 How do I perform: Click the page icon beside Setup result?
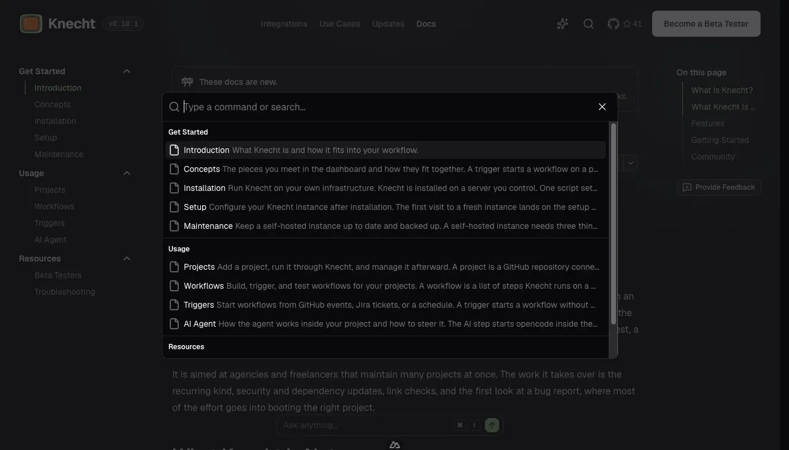click(174, 207)
